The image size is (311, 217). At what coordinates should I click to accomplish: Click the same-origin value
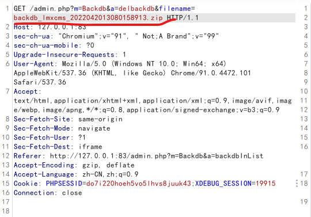100,119
